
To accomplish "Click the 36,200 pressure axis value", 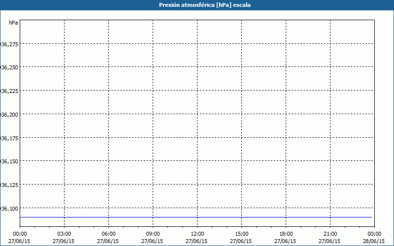I will 9,114.
